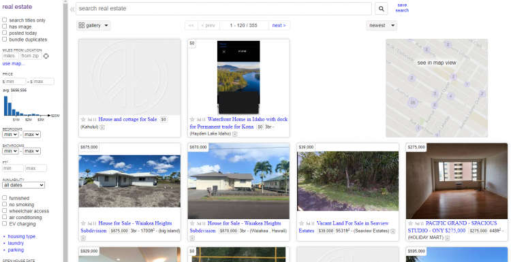Viewport: 511px width, 262px height.
Task: Collapse the sidebar with the double-chevron icon
Action: pyautogui.click(x=72, y=9)
